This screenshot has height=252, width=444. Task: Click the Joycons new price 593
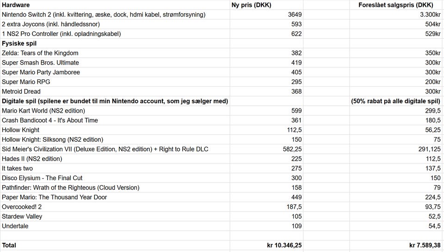pos(266,24)
